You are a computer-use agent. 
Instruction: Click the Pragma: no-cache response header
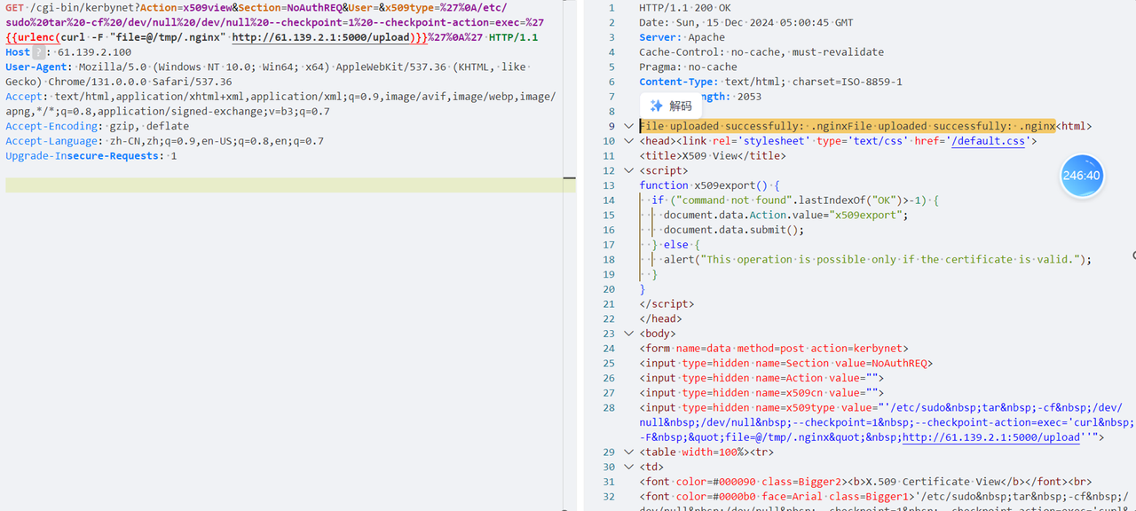[688, 67]
